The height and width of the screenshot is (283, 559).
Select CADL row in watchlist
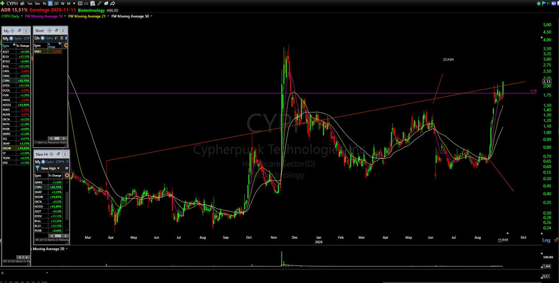(x=16, y=71)
